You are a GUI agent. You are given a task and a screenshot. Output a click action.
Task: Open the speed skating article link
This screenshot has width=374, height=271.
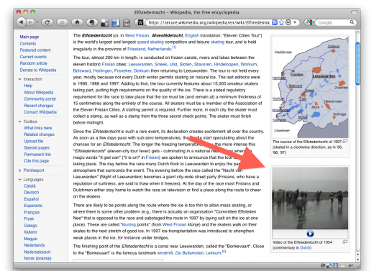(150, 42)
